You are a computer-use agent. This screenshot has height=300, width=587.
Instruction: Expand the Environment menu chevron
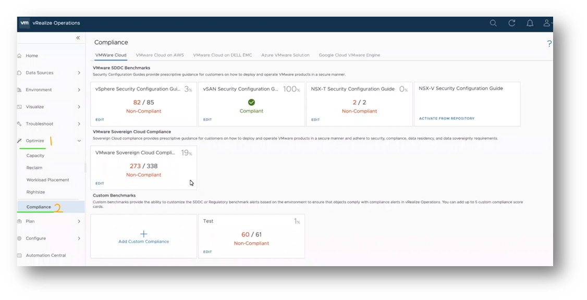(x=79, y=90)
